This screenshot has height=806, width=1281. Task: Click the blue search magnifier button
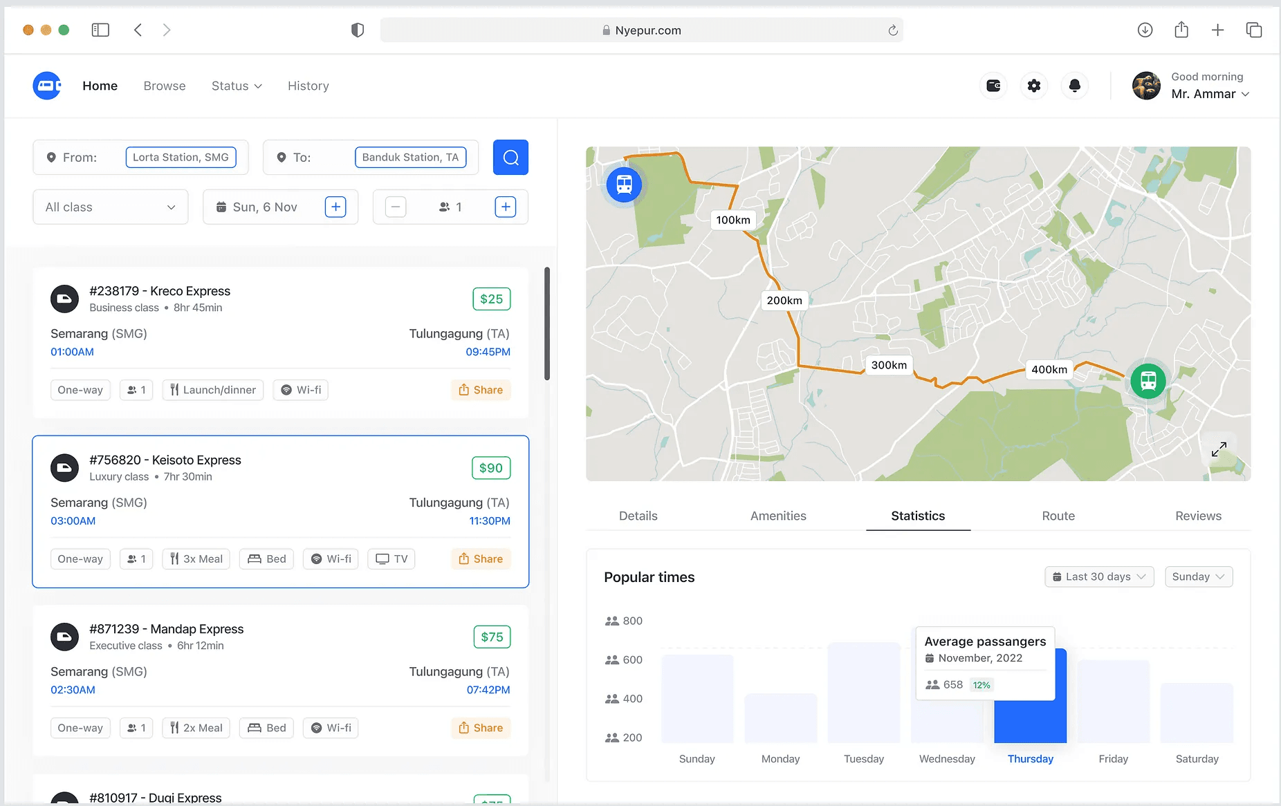tap(510, 157)
